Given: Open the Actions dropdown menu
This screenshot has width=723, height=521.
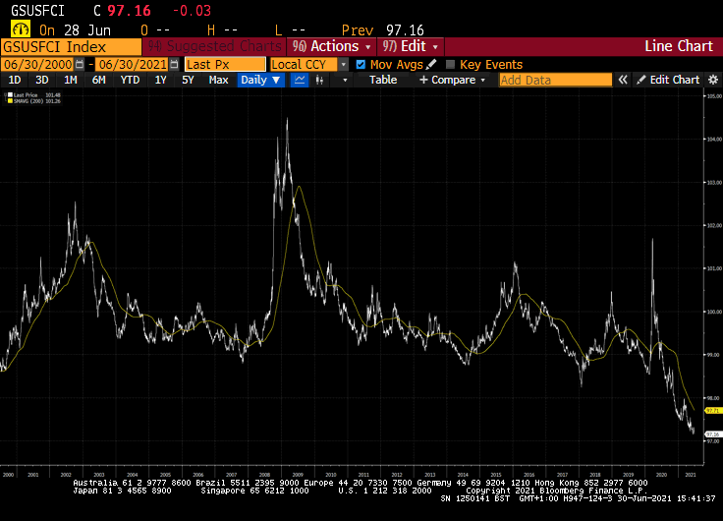Looking at the screenshot, I should click(x=331, y=46).
